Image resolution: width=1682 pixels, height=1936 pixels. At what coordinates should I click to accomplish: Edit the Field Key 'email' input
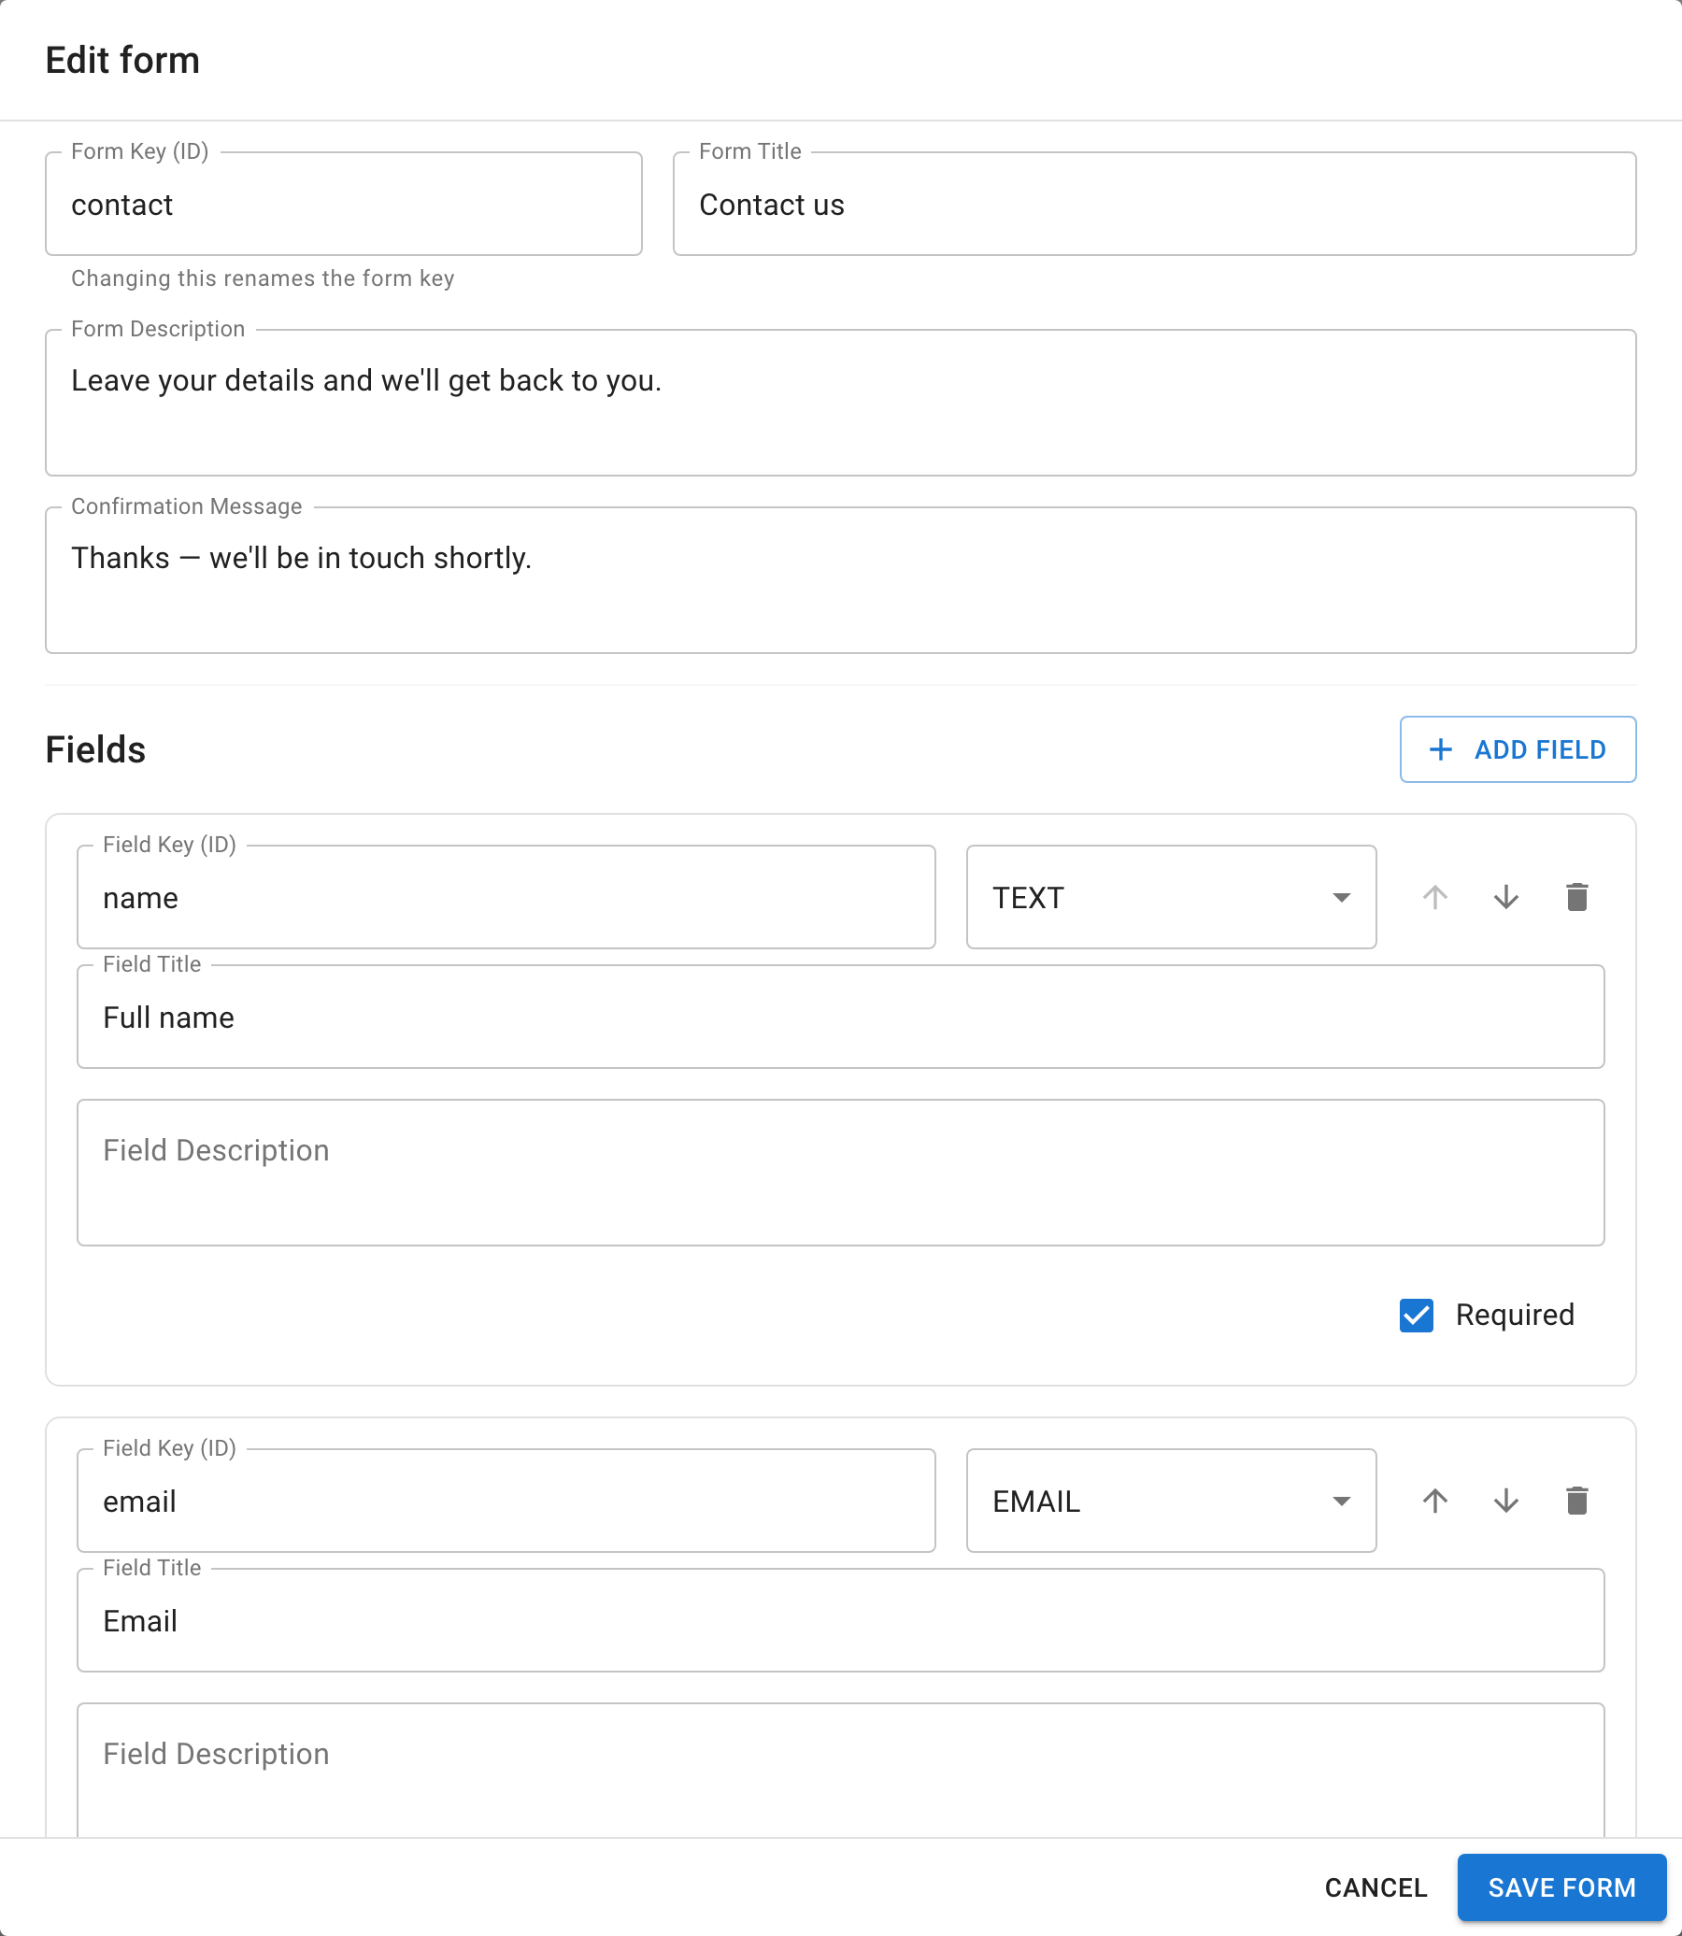coord(506,1501)
